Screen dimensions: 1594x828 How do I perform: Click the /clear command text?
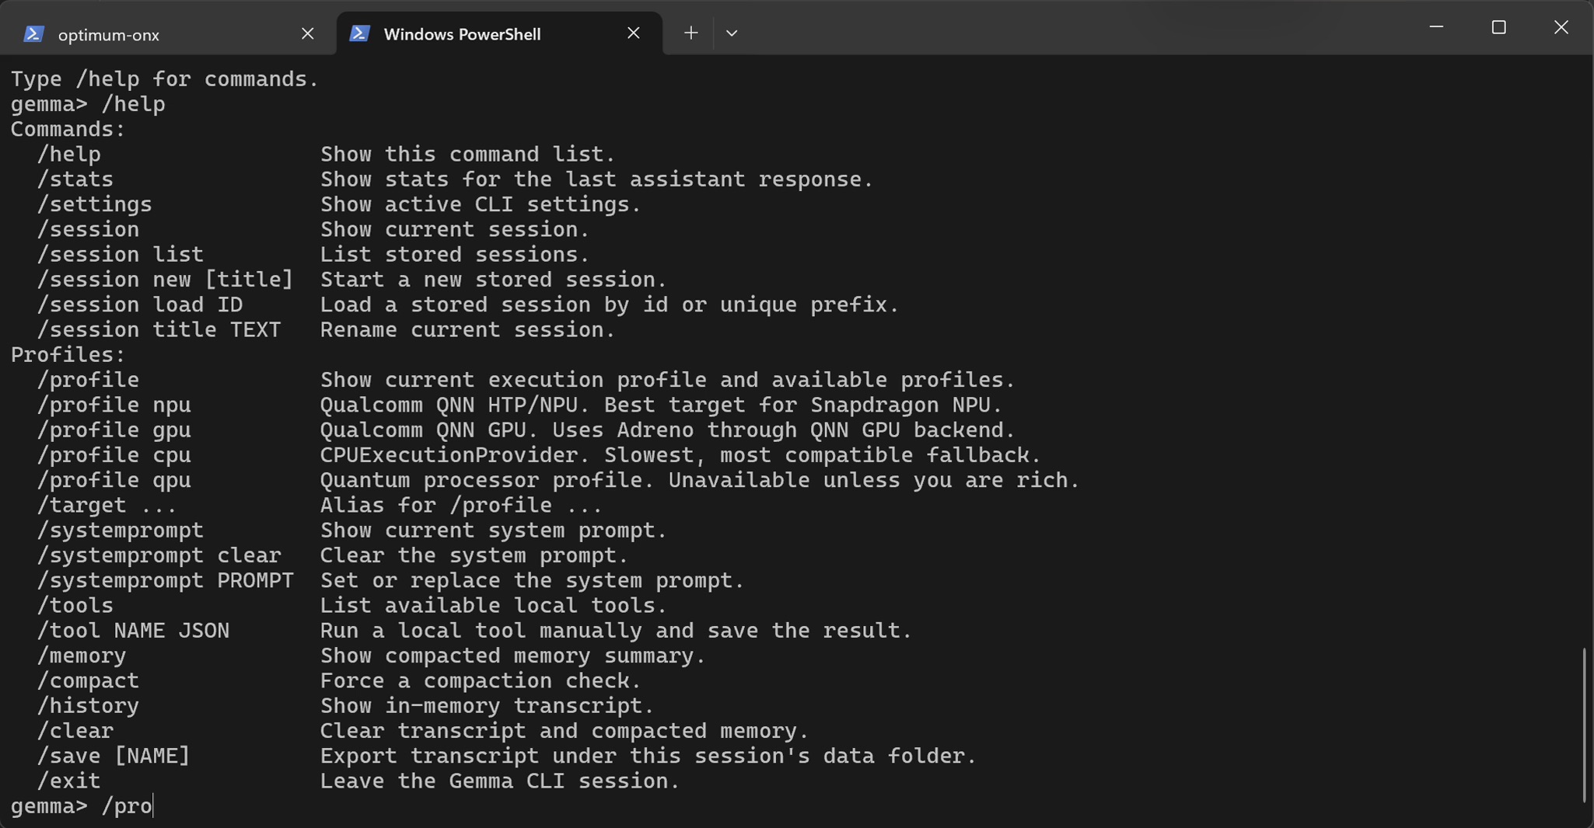75,731
